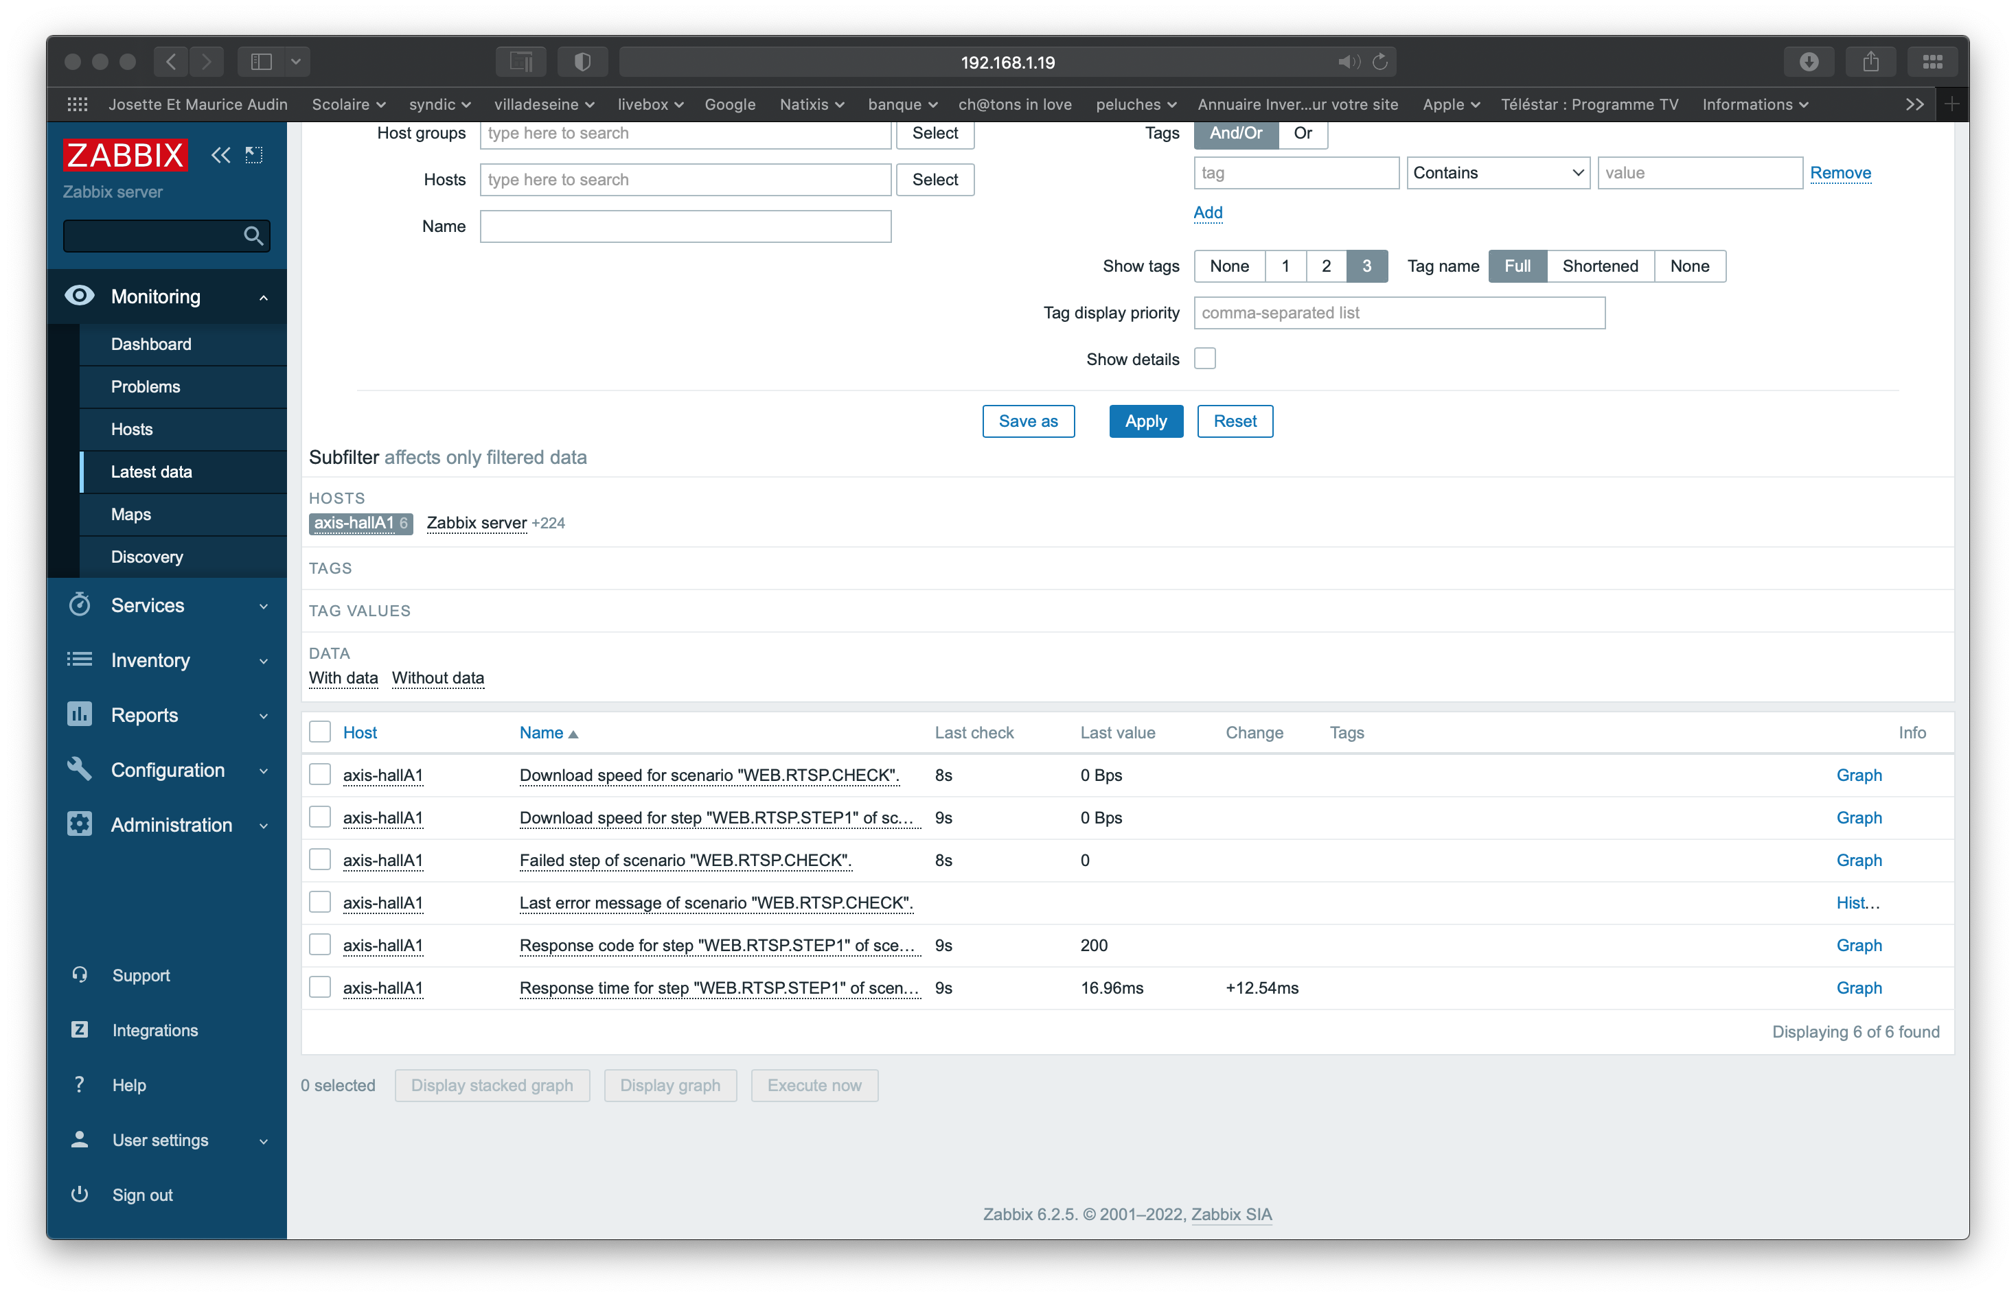Click the privacy shield icon in toolbar
Screen dimensions: 2016x1297
tap(582, 62)
